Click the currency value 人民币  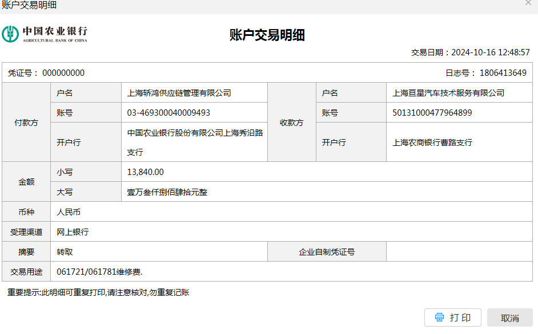point(69,212)
